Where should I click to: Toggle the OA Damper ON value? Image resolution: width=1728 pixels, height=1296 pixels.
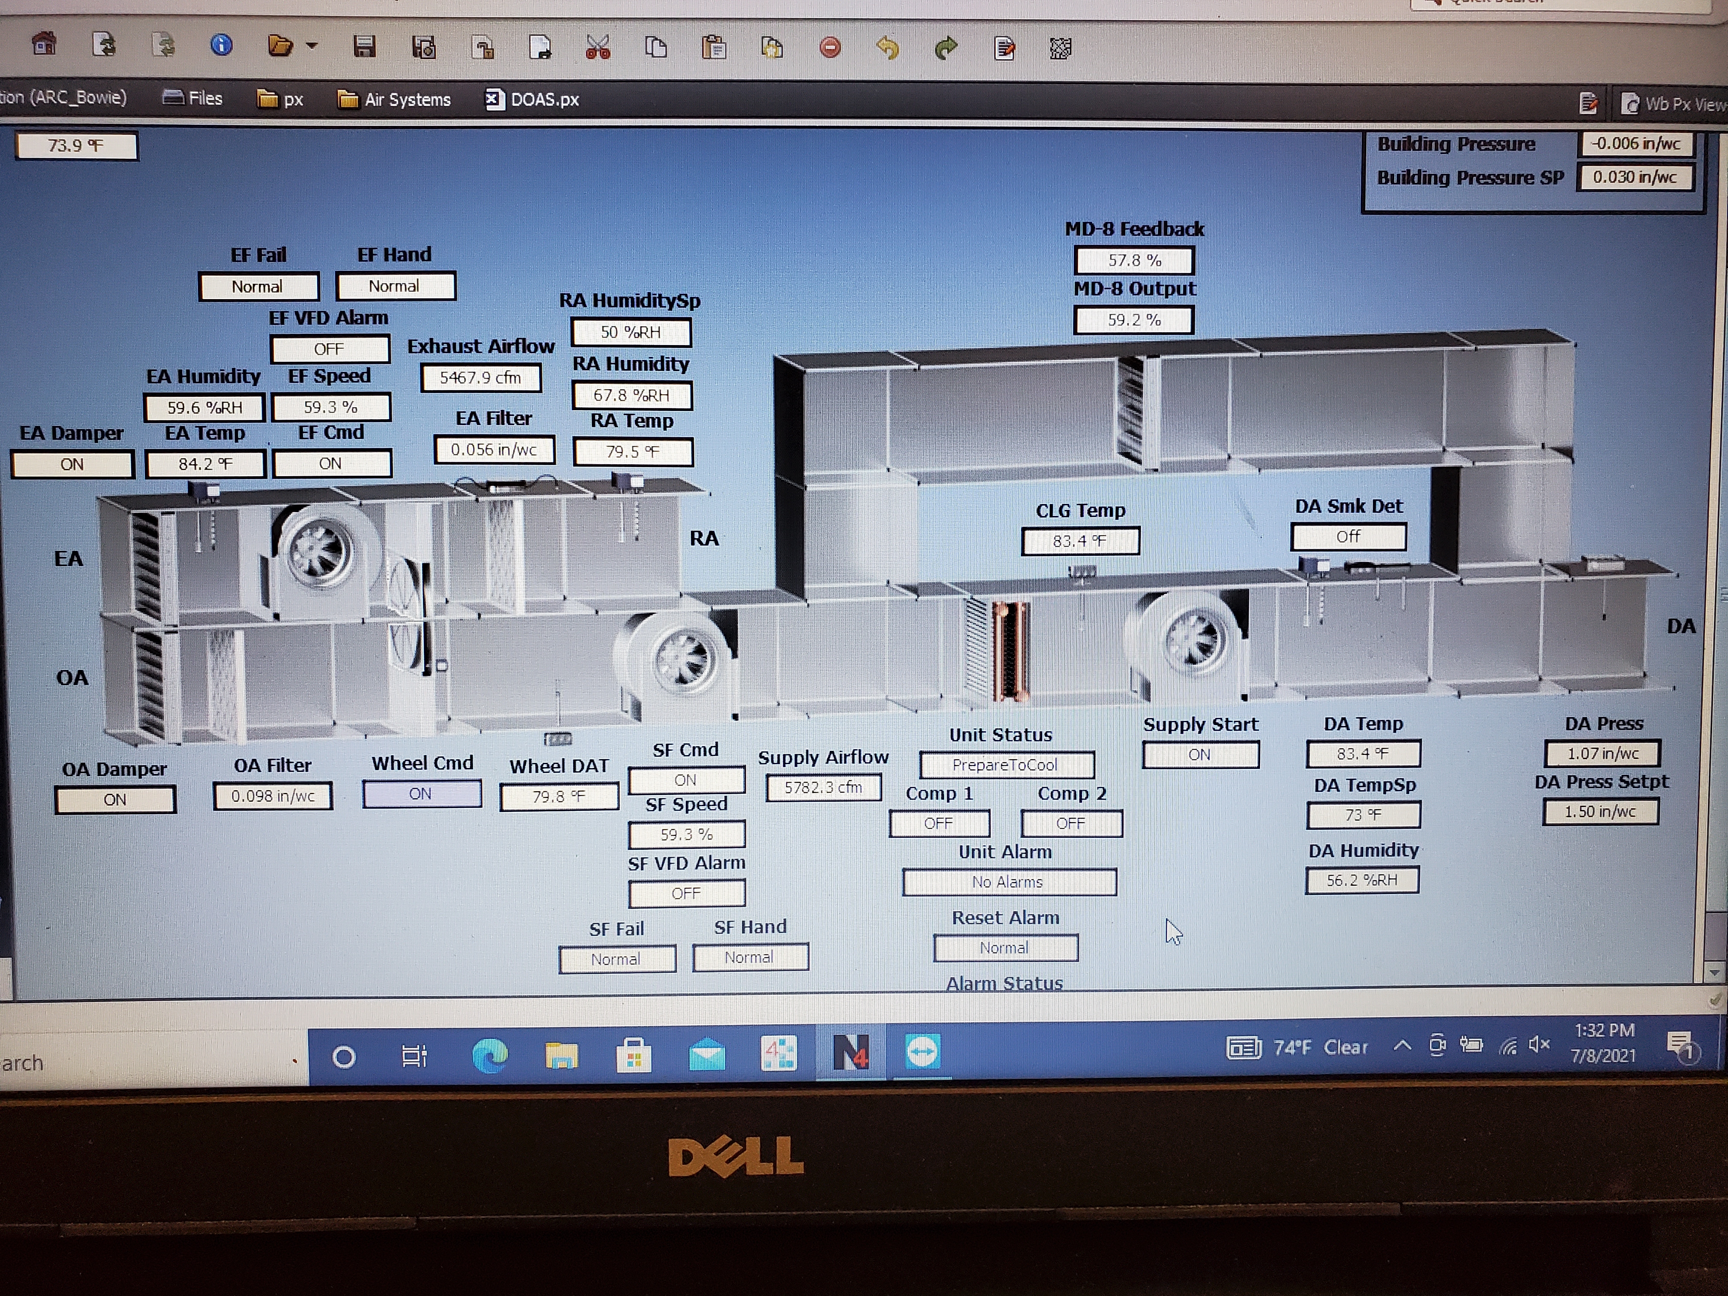115,799
